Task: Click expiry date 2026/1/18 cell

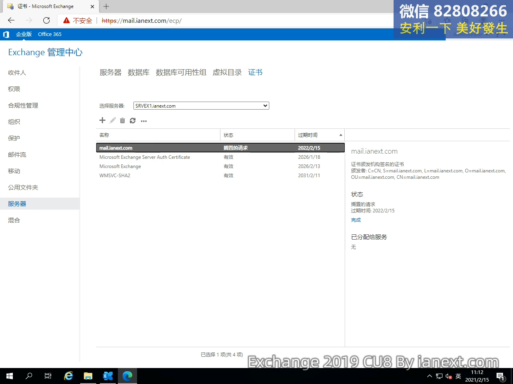Action: point(309,157)
